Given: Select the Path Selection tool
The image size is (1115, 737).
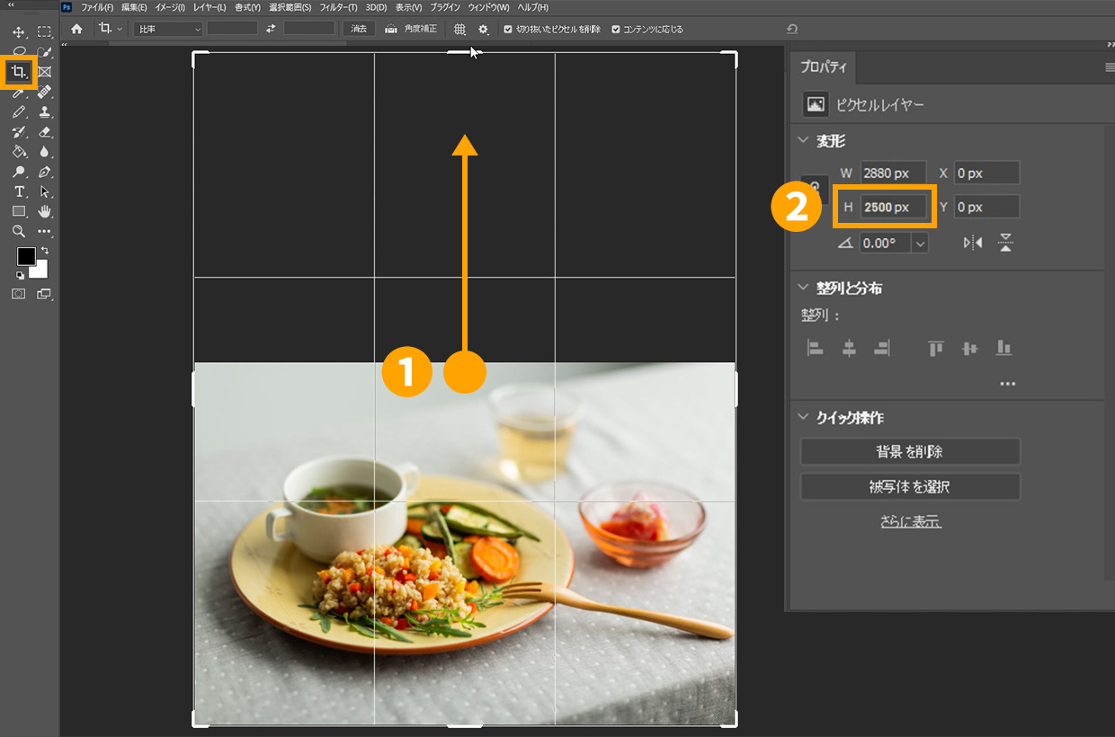Looking at the screenshot, I should point(44,191).
